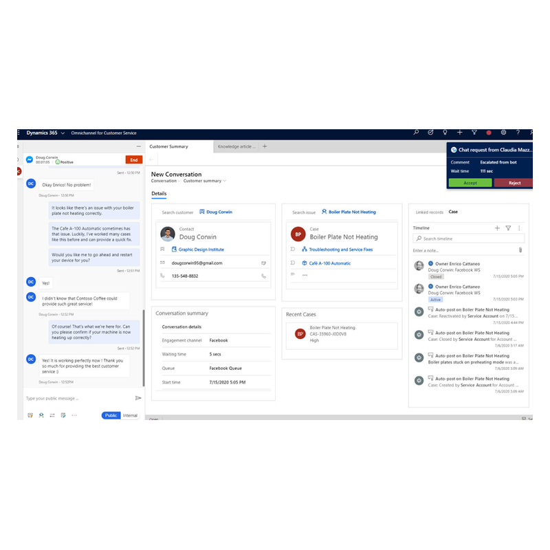
Task: Click the back arrow under Customer Summary tab
Action: pyautogui.click(x=151, y=159)
